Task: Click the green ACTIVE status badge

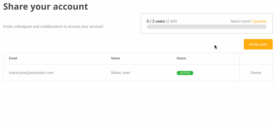Action: 185,73
